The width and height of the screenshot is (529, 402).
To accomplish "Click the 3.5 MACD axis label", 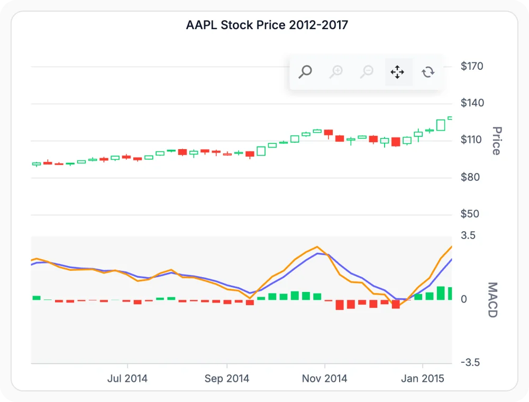I will pos(468,235).
